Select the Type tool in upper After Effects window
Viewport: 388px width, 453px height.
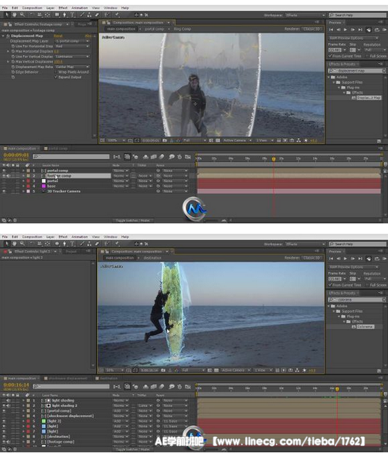pyautogui.click(x=72, y=15)
